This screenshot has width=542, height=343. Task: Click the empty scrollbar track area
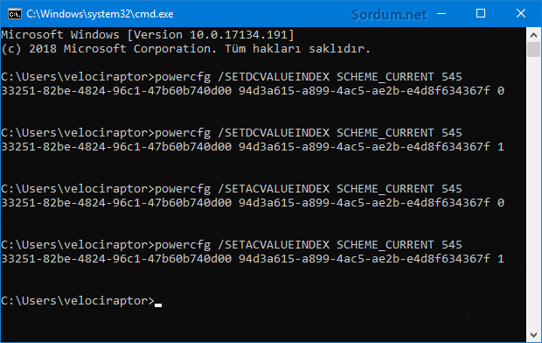click(534, 192)
